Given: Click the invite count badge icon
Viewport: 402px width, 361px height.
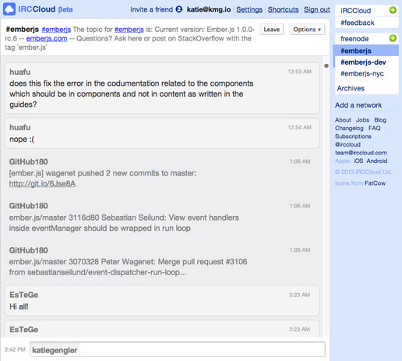Looking at the screenshot, I should (x=178, y=9).
